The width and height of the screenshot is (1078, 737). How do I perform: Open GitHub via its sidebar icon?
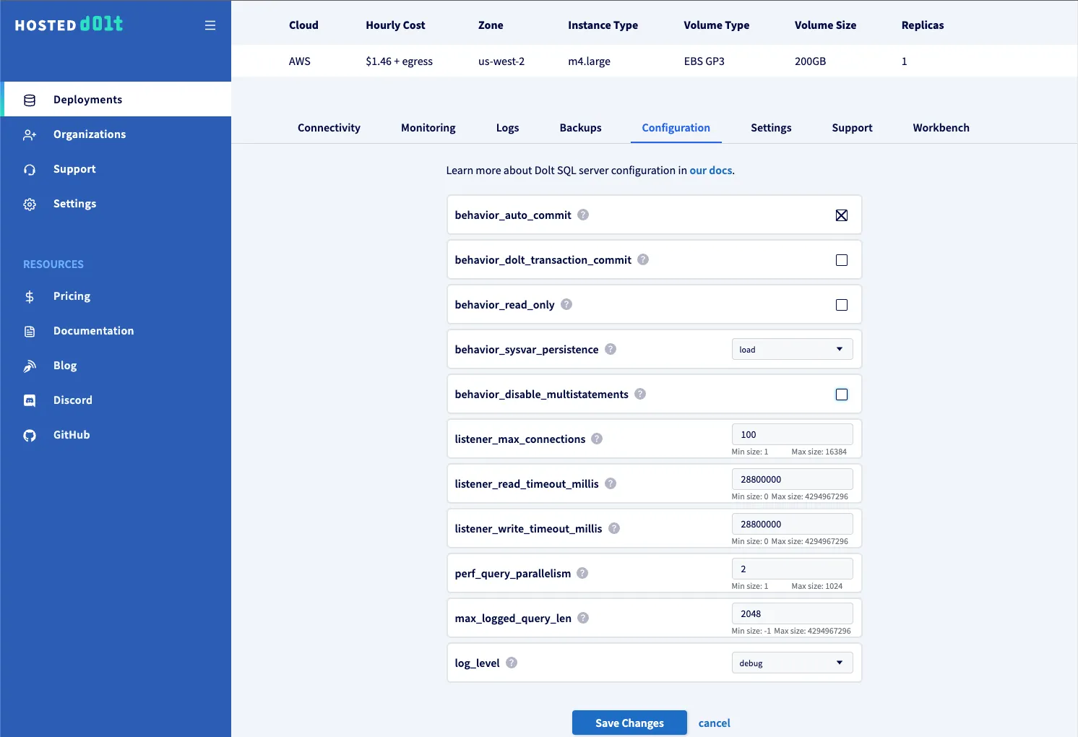[29, 434]
